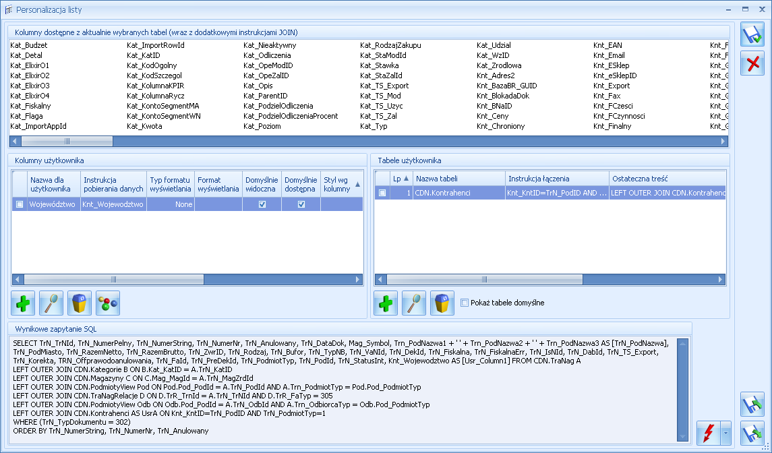The image size is (772, 453).
Task: Select Kat_Opis column
Action: [258, 86]
